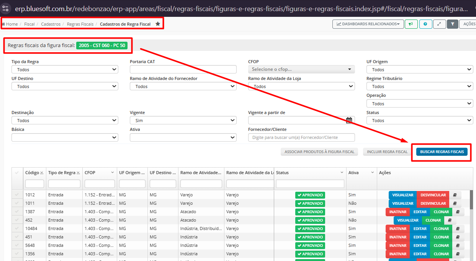The height and width of the screenshot is (261, 476).
Task: Open the Tipo da Regra dropdown
Action: pyautogui.click(x=65, y=70)
